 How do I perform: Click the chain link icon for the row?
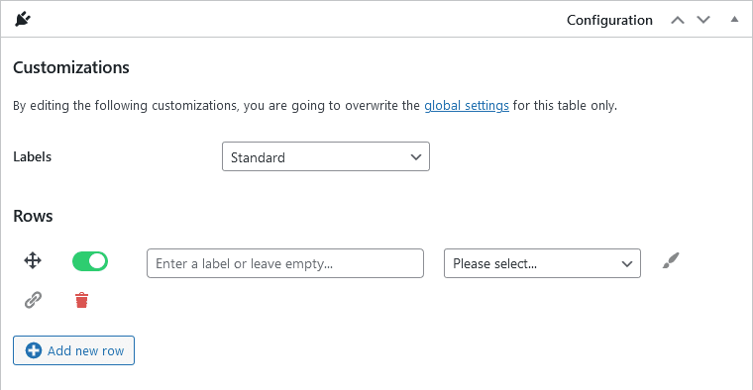coord(33,300)
